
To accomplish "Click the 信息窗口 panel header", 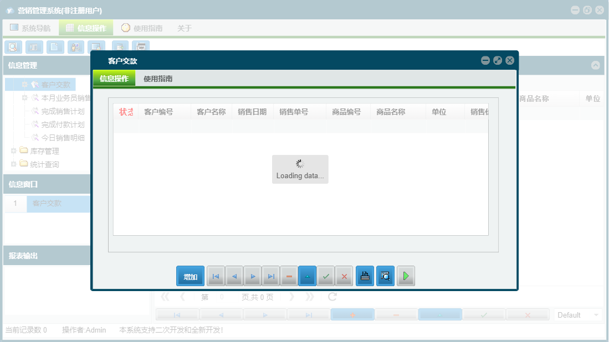I will coord(47,184).
